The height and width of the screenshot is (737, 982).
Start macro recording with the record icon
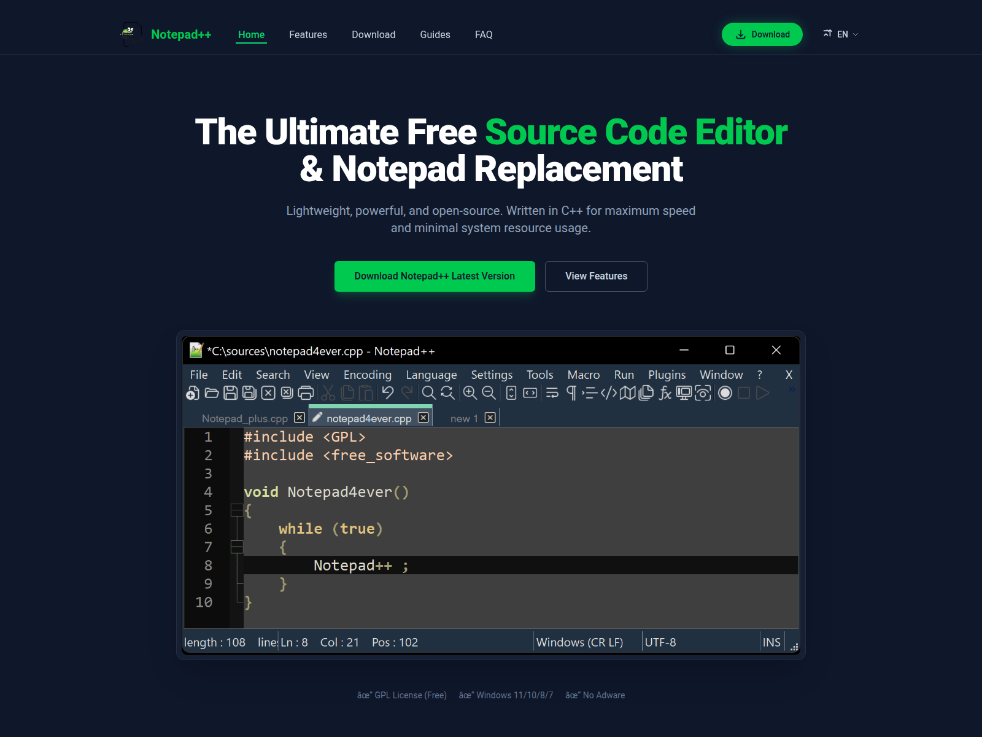(x=725, y=393)
